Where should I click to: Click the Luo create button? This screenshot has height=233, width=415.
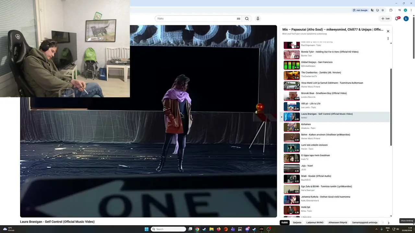(x=385, y=18)
